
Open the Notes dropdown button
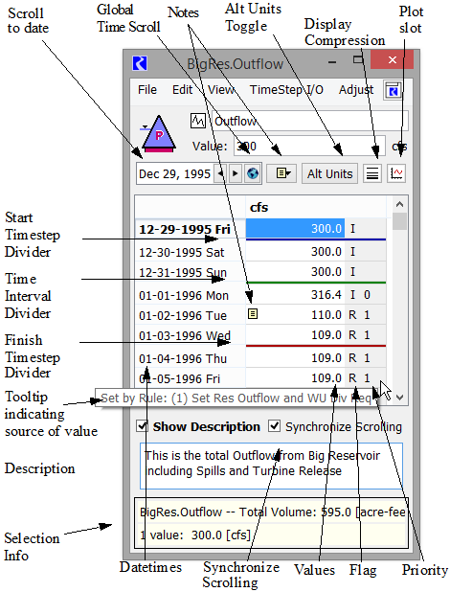281,173
